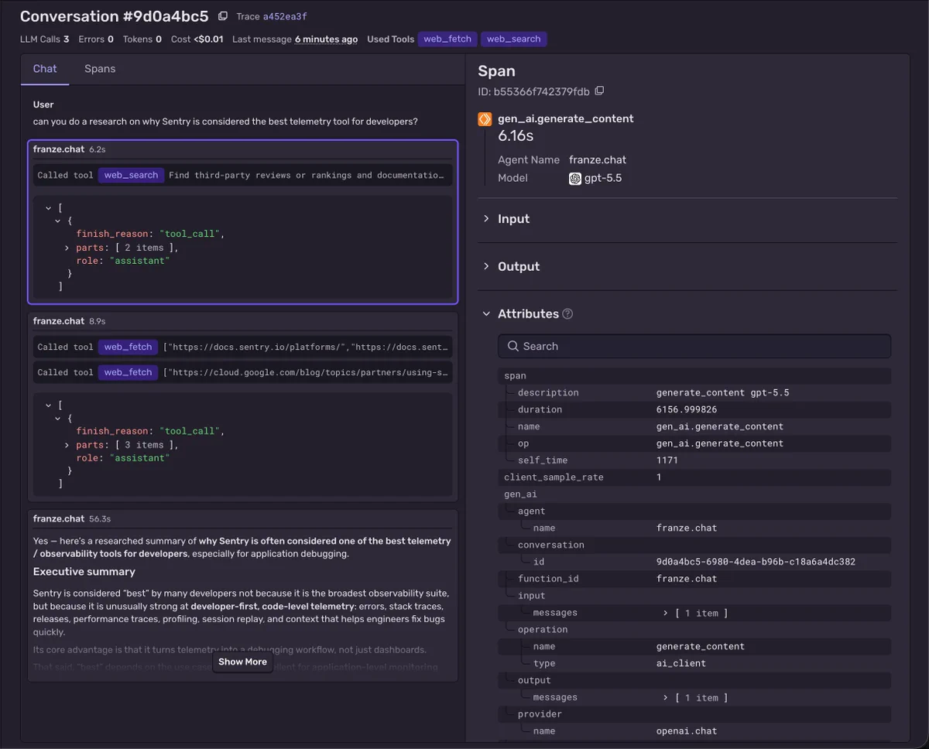
Task: Select the franze.chat 56.3s message header
Action: tap(242, 518)
